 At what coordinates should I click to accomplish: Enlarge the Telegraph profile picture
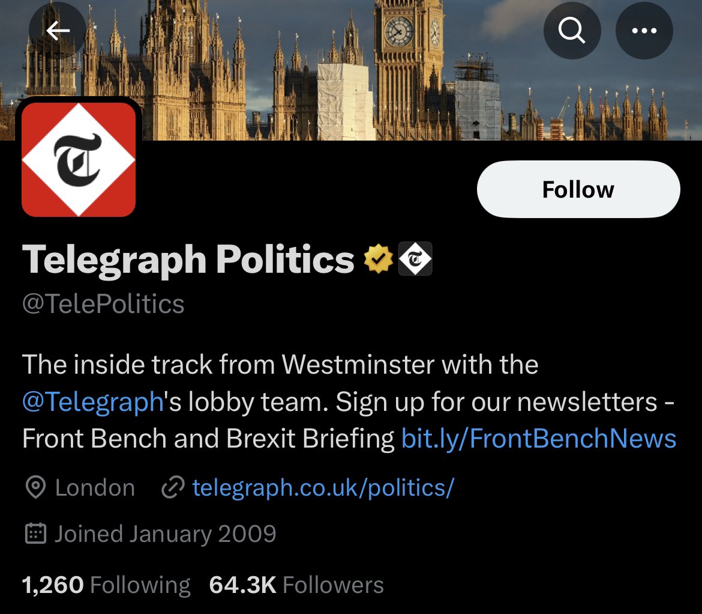pyautogui.click(x=79, y=159)
